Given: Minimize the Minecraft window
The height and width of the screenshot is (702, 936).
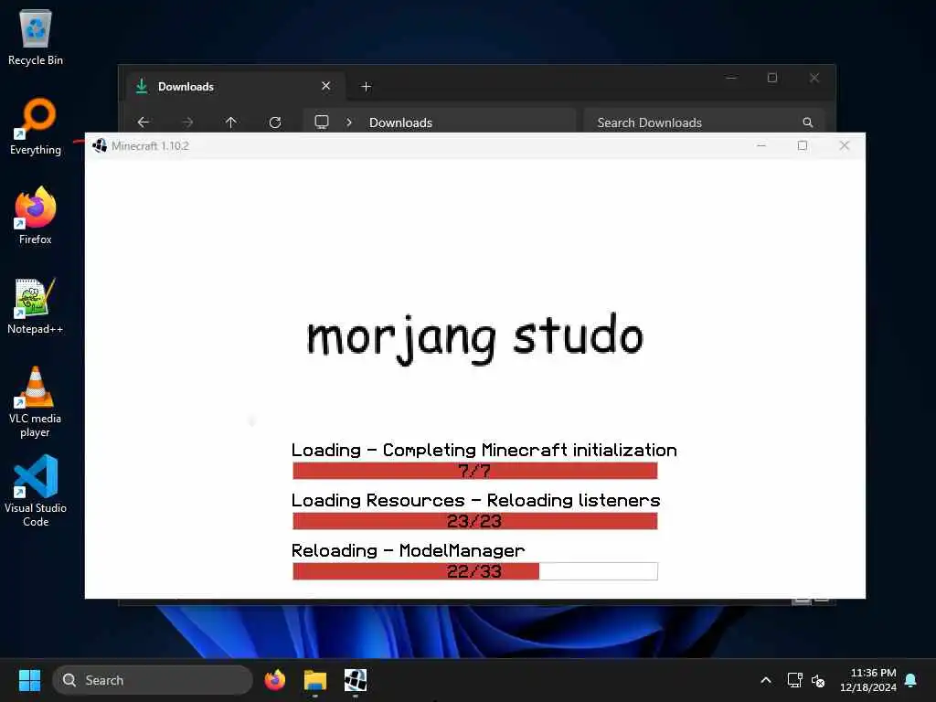Looking at the screenshot, I should (x=761, y=145).
